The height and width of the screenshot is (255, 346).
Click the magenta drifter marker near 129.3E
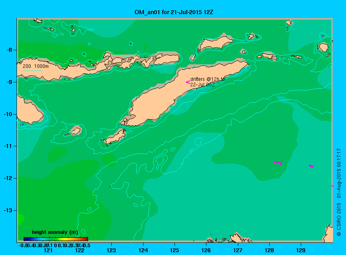[x=311, y=166]
